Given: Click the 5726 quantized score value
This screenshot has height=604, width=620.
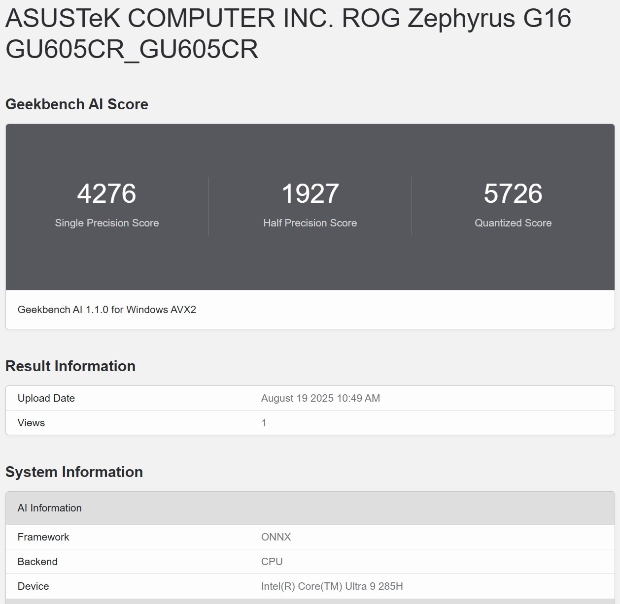Looking at the screenshot, I should [x=513, y=193].
